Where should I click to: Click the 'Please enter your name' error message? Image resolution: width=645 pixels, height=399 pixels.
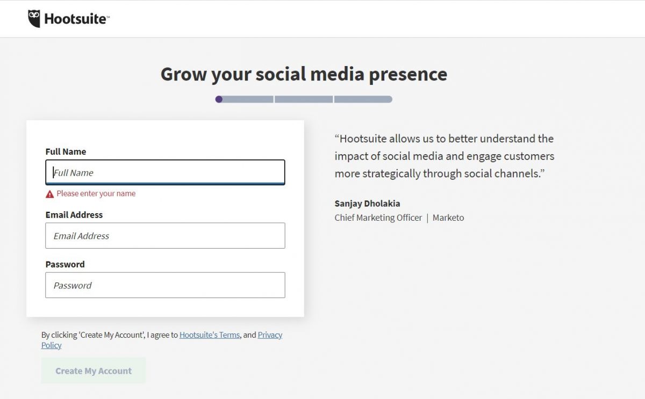pos(96,193)
